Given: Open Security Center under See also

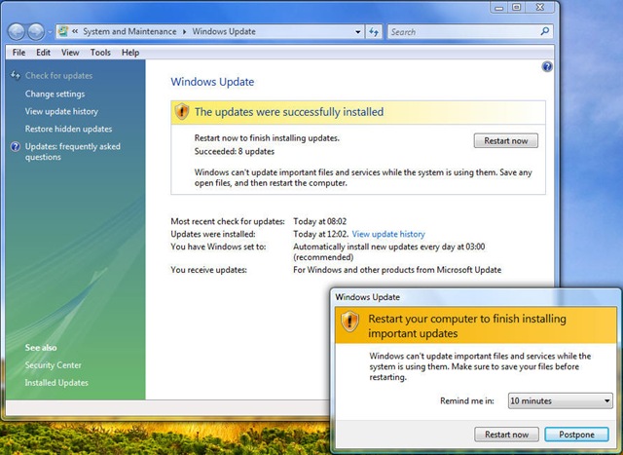Looking at the screenshot, I should (x=53, y=365).
